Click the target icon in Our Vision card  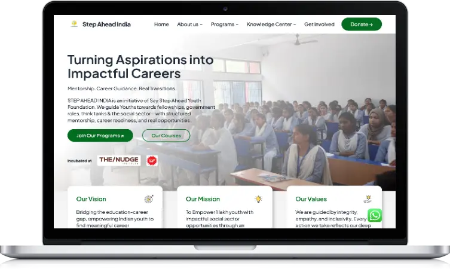[x=149, y=198]
